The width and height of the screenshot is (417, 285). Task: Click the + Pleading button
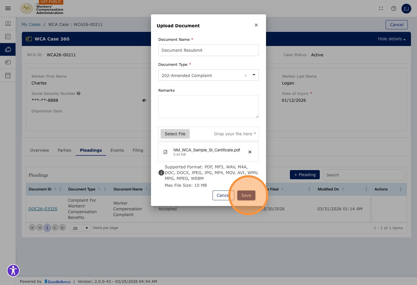[305, 175]
